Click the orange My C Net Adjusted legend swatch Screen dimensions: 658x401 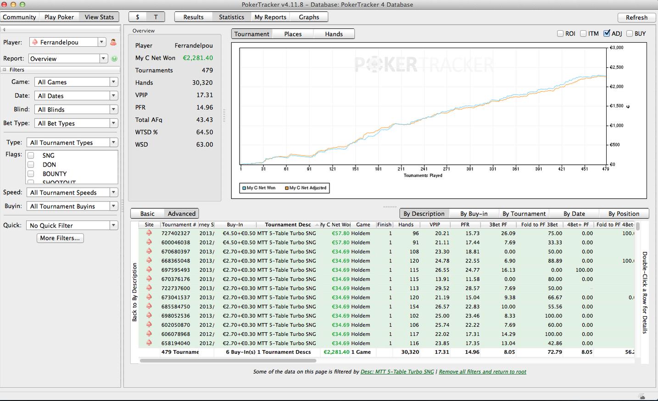coord(287,188)
